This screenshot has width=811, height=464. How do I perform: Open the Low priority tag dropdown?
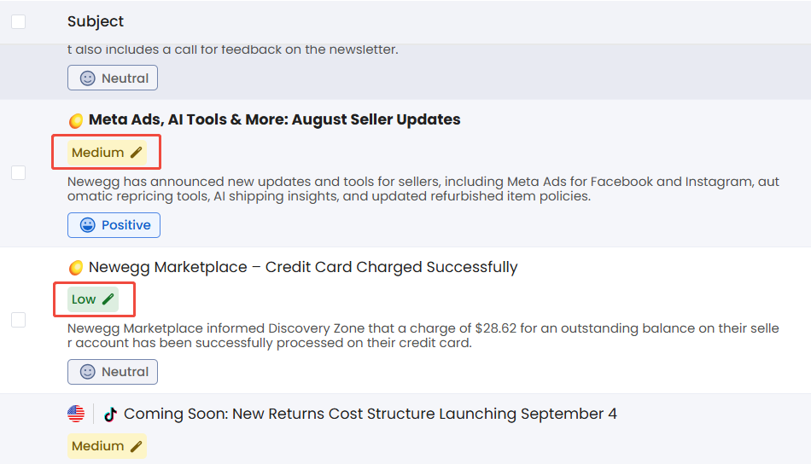pyautogui.click(x=93, y=299)
